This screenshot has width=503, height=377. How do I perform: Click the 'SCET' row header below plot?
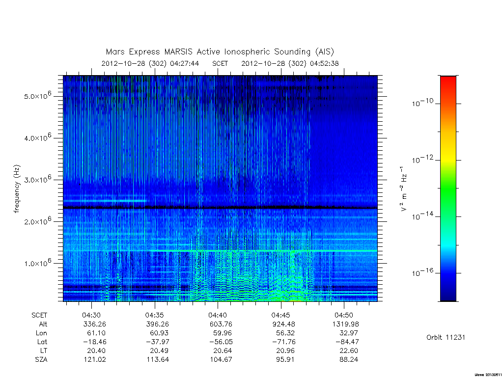coord(39,316)
